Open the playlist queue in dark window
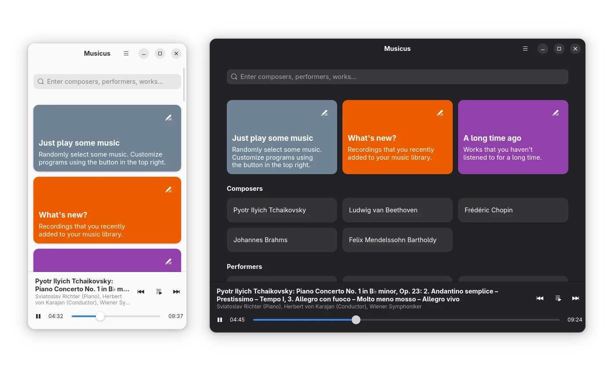The image size is (611, 372). (558, 298)
